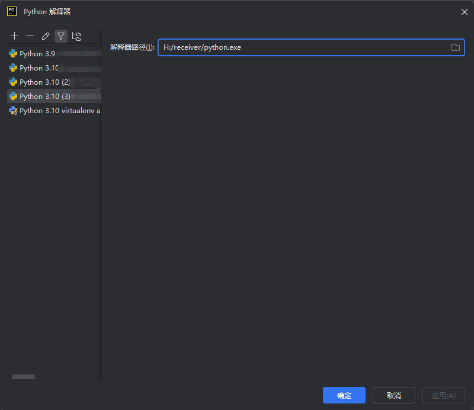Show interpreter paths tree icon
Screen dimensions: 474x410
pyautogui.click(x=76, y=36)
